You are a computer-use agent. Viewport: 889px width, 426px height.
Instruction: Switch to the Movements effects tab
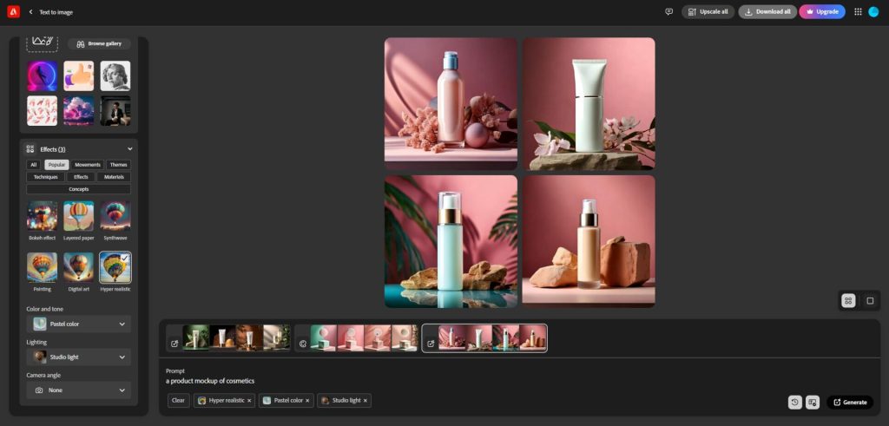point(88,165)
